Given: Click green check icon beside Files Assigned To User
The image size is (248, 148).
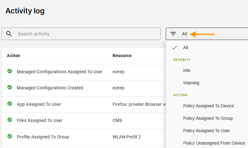Looking at the screenshot, I should [x=10, y=120].
